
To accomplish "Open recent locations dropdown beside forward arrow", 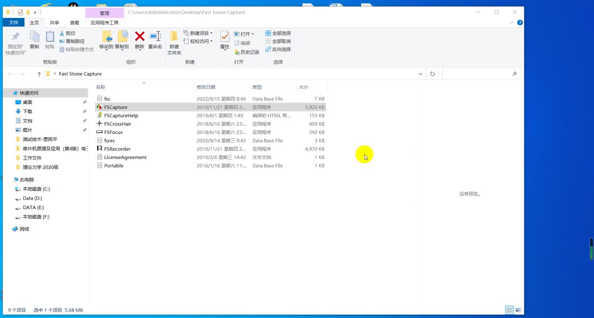I will coord(31,74).
